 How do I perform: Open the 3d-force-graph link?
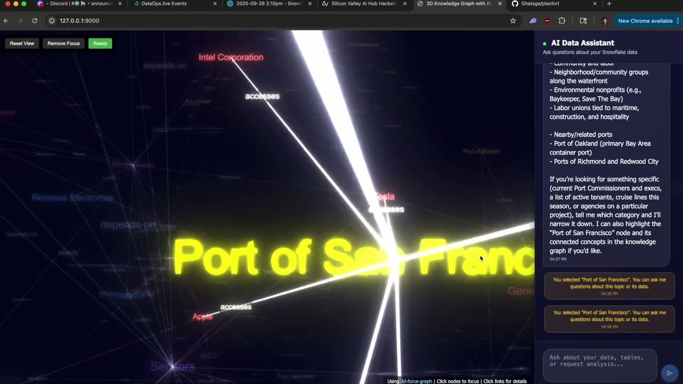click(x=417, y=381)
